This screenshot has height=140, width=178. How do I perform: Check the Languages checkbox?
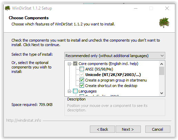coord(75,91)
